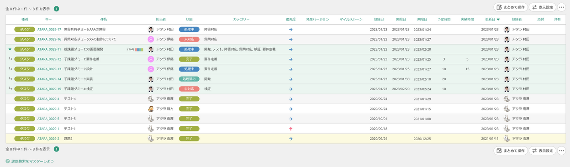Viewport: 570px width, 167px height.
Task: Sort by 登録日 column header
Action: (x=379, y=19)
